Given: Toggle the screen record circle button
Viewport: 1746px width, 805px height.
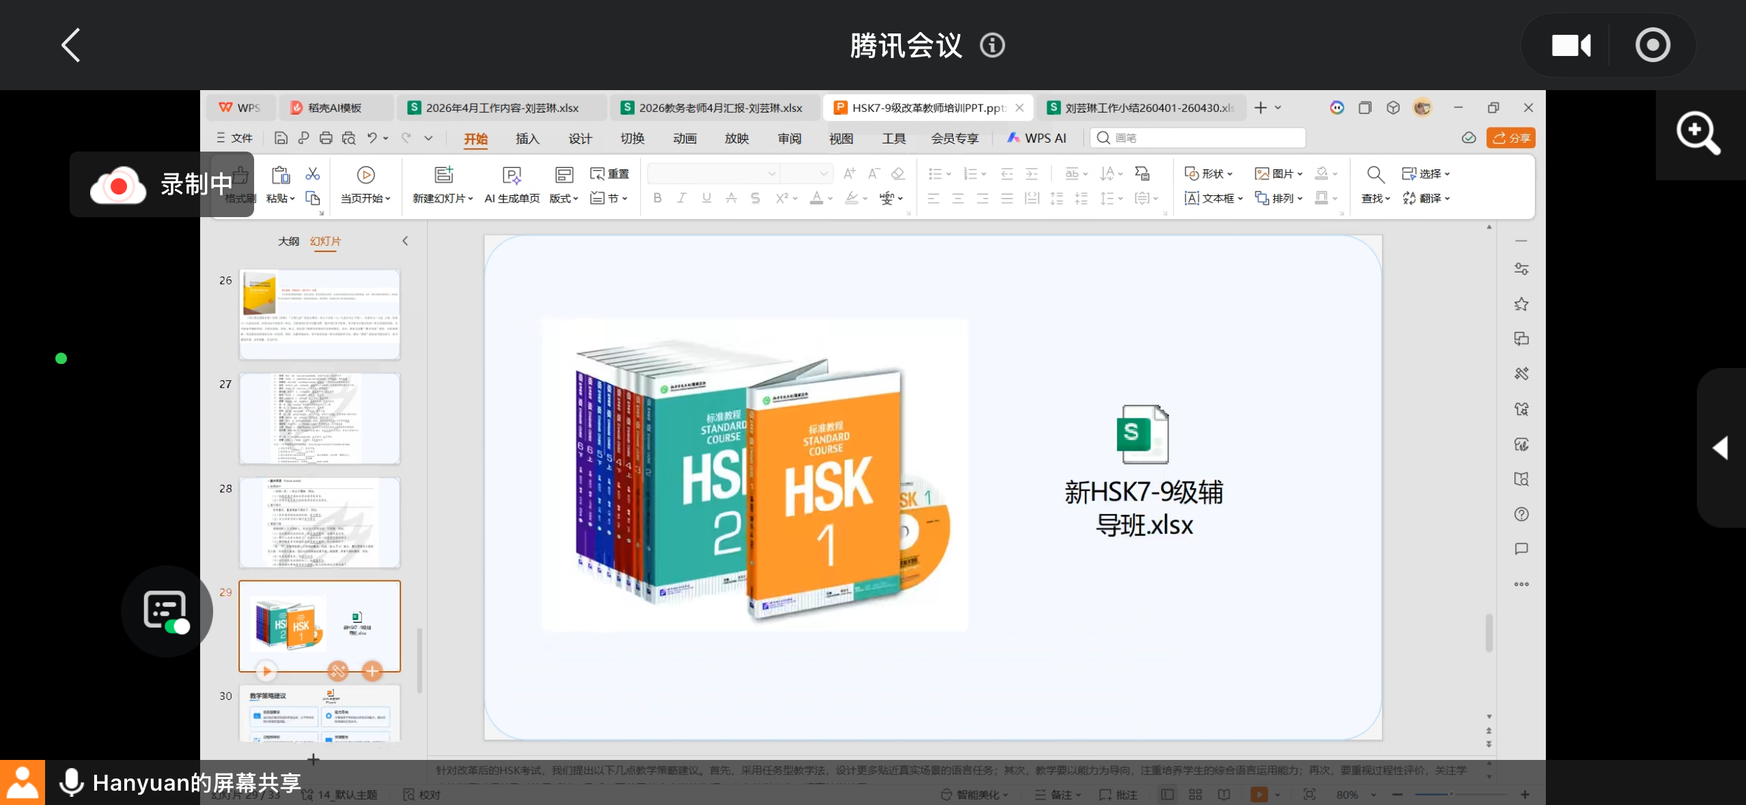Looking at the screenshot, I should point(1652,46).
